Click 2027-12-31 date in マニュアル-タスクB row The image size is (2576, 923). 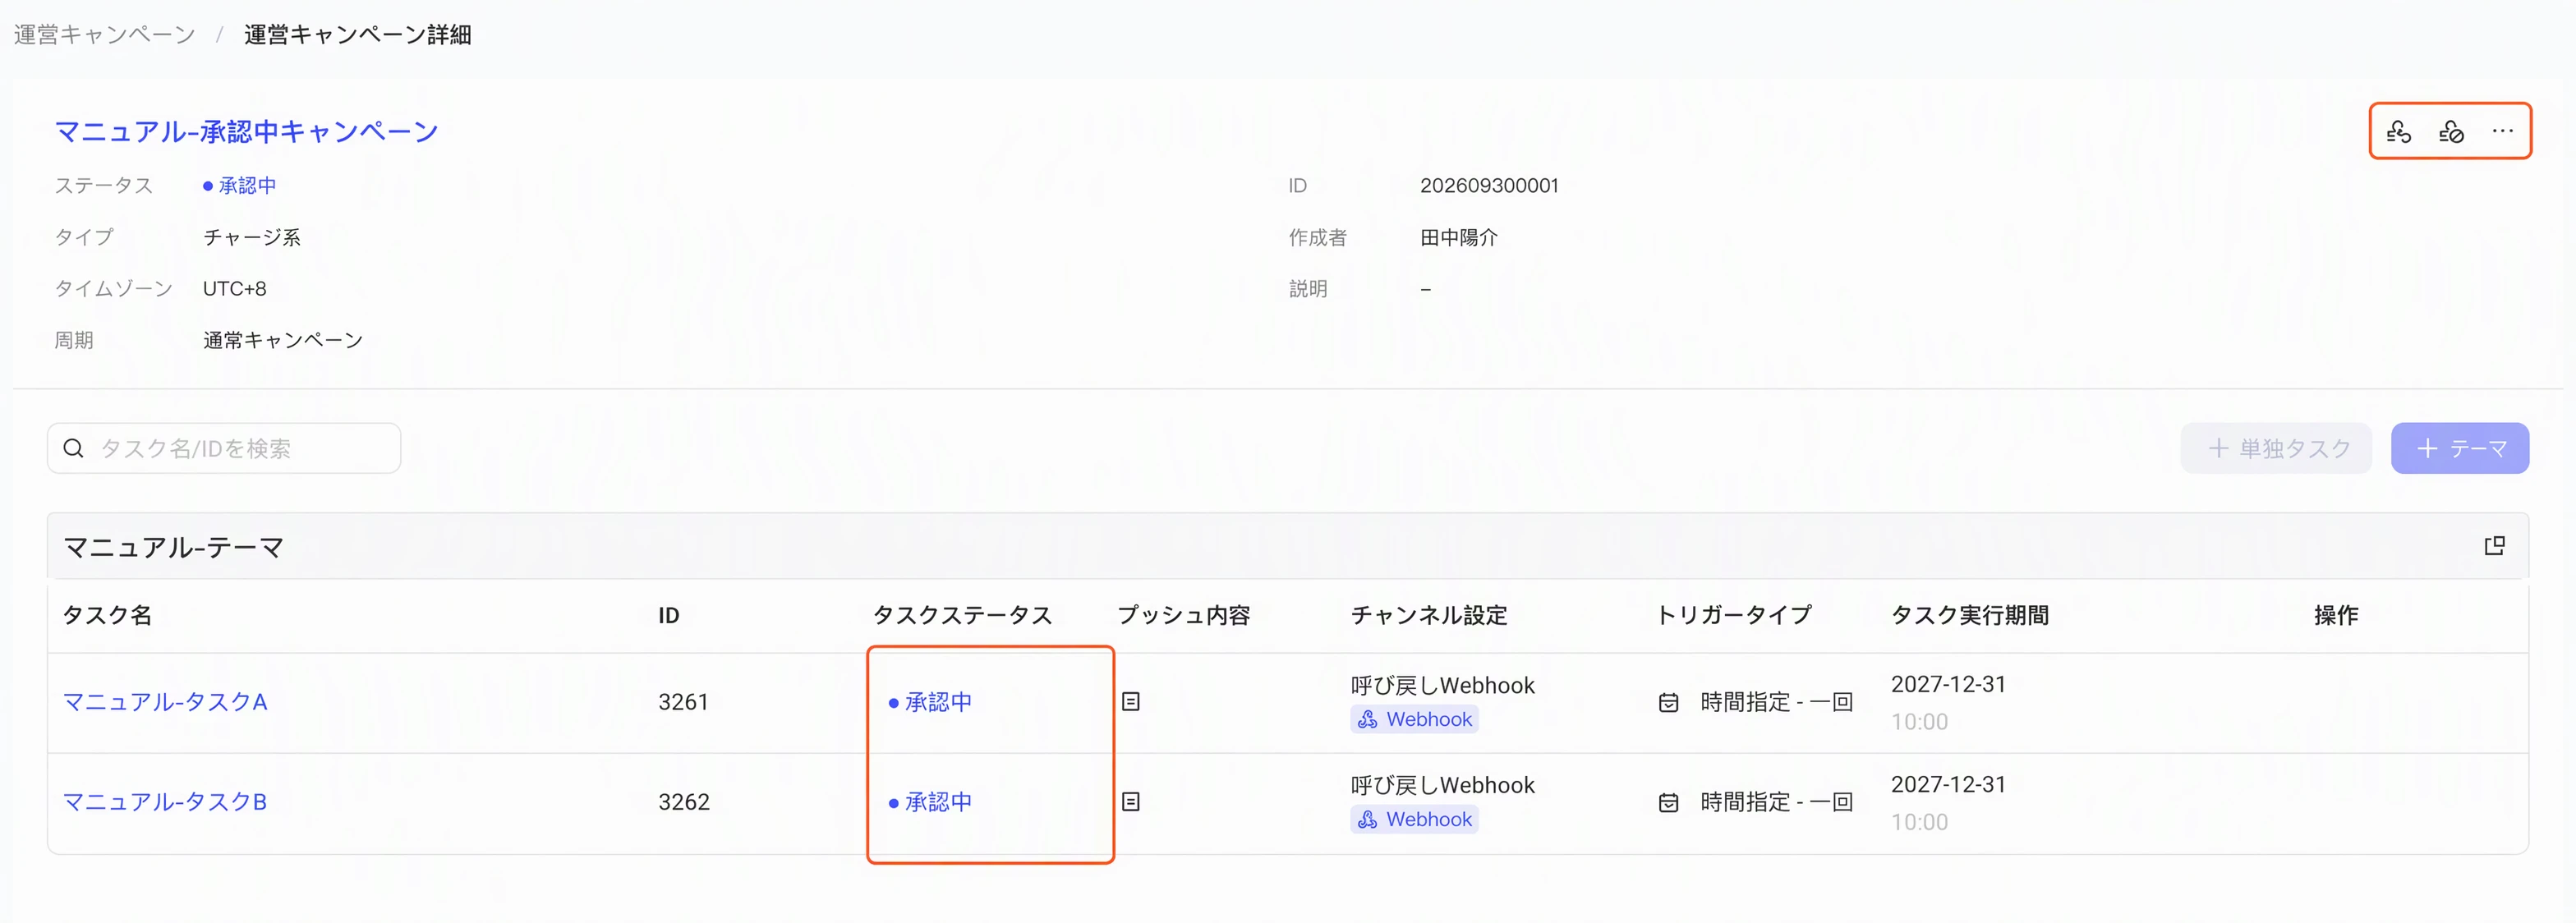coord(1948,784)
